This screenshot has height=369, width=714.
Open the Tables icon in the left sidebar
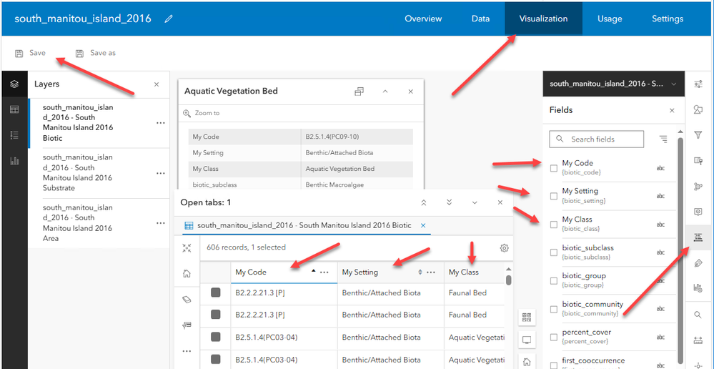click(x=14, y=109)
